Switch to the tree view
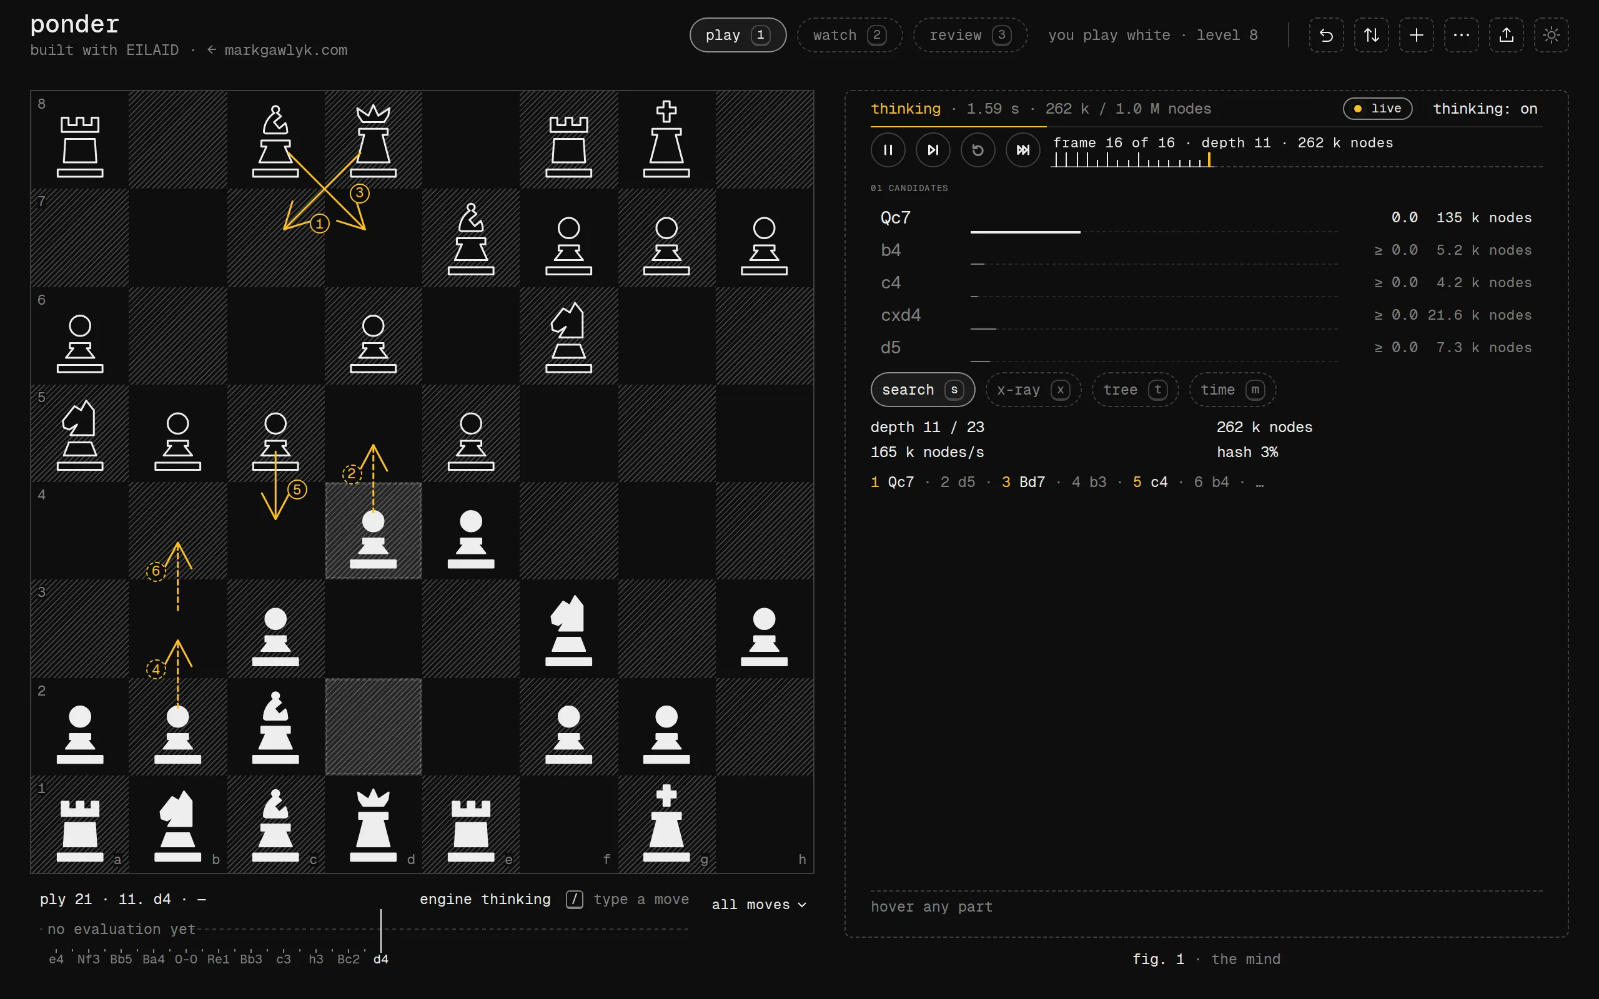This screenshot has height=999, width=1599. pyautogui.click(x=1135, y=390)
